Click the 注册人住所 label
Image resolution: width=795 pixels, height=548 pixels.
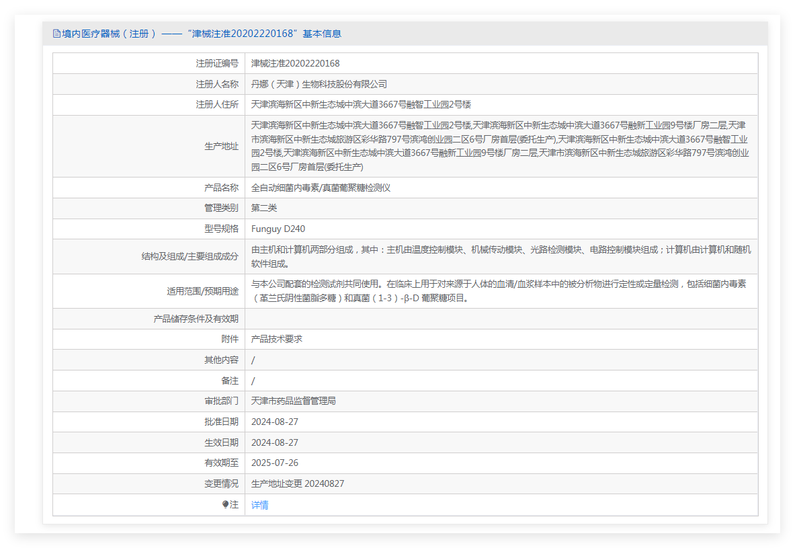[x=217, y=104]
